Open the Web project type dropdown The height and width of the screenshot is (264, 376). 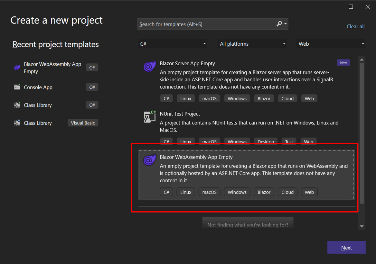coord(331,43)
